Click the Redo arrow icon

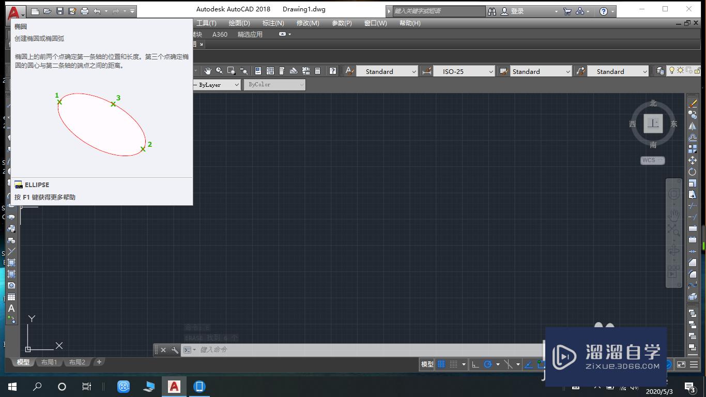(x=116, y=11)
